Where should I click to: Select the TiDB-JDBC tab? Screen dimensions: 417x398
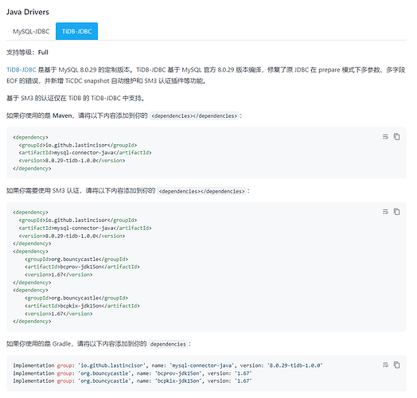(77, 31)
